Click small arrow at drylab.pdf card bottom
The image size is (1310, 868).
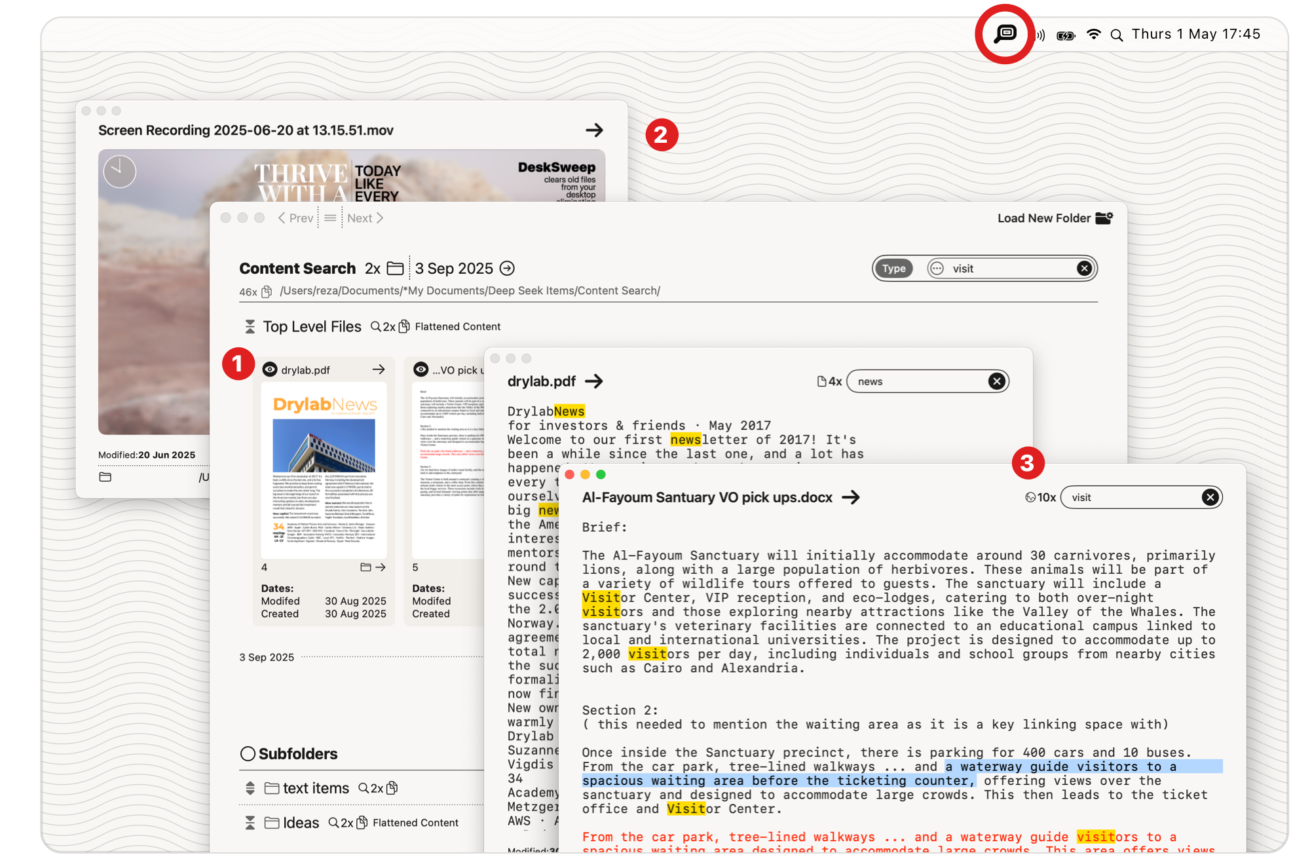coord(381,567)
